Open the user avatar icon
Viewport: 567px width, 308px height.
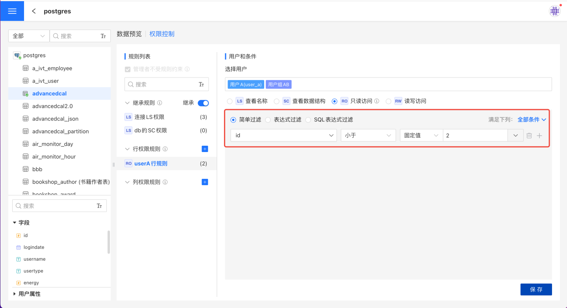click(x=554, y=11)
